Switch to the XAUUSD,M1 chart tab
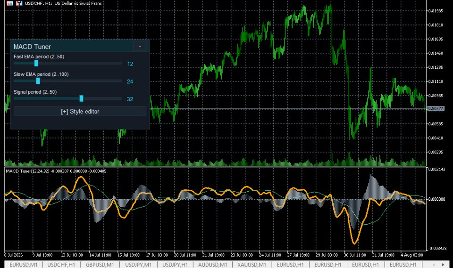This screenshot has height=268, width=453. coord(252,265)
